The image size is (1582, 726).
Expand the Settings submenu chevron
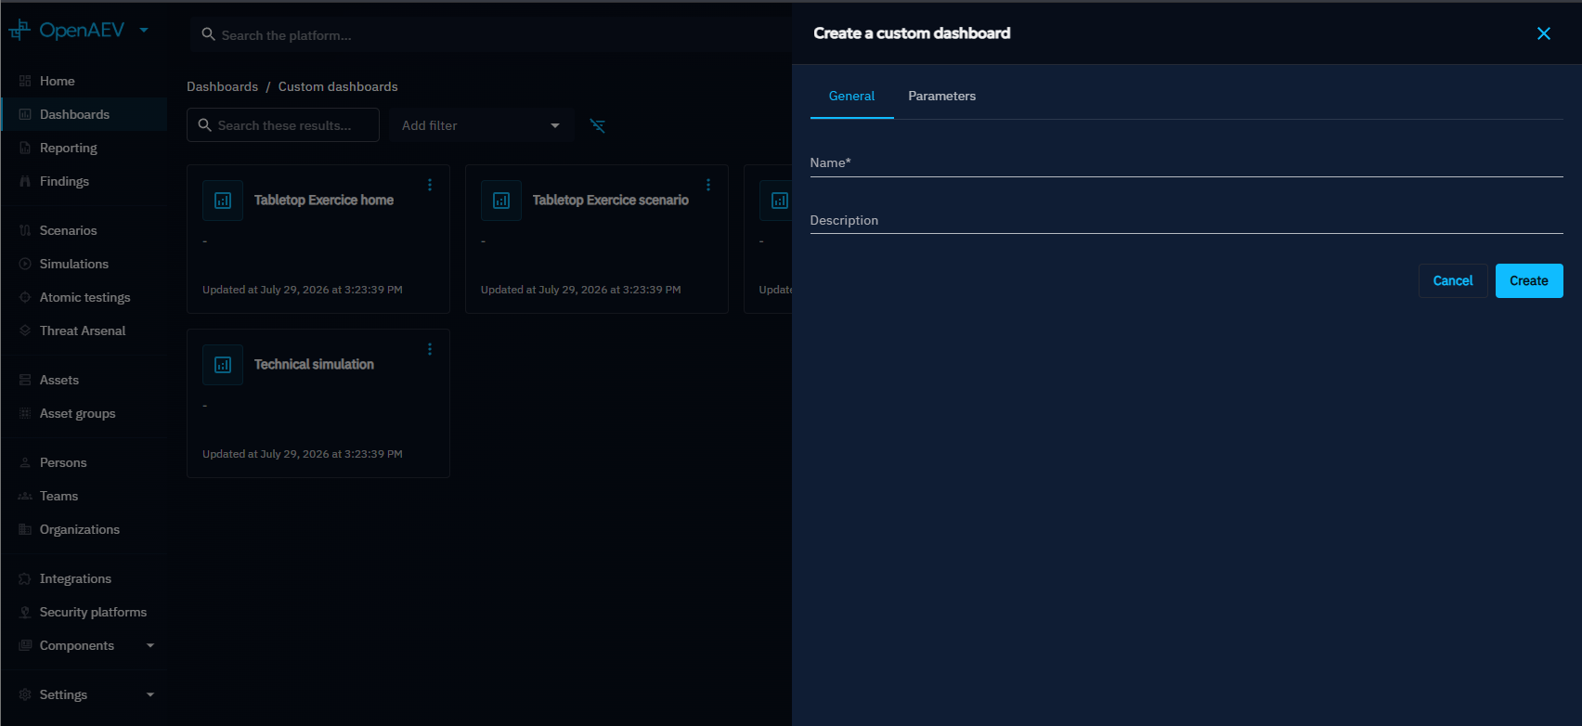tap(150, 694)
